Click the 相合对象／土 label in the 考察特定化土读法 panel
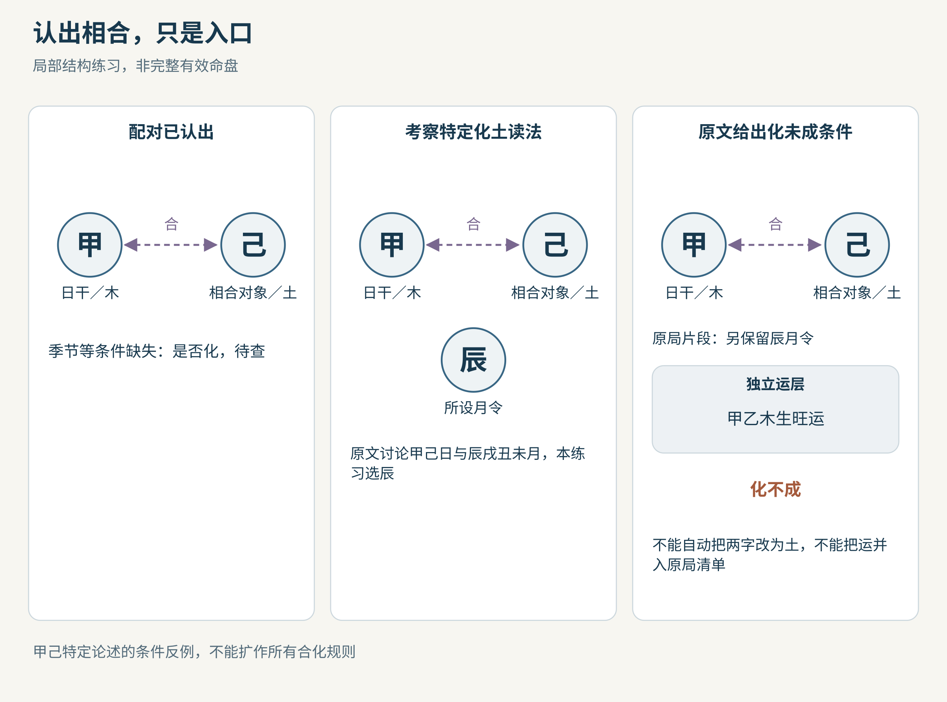 pos(555,293)
